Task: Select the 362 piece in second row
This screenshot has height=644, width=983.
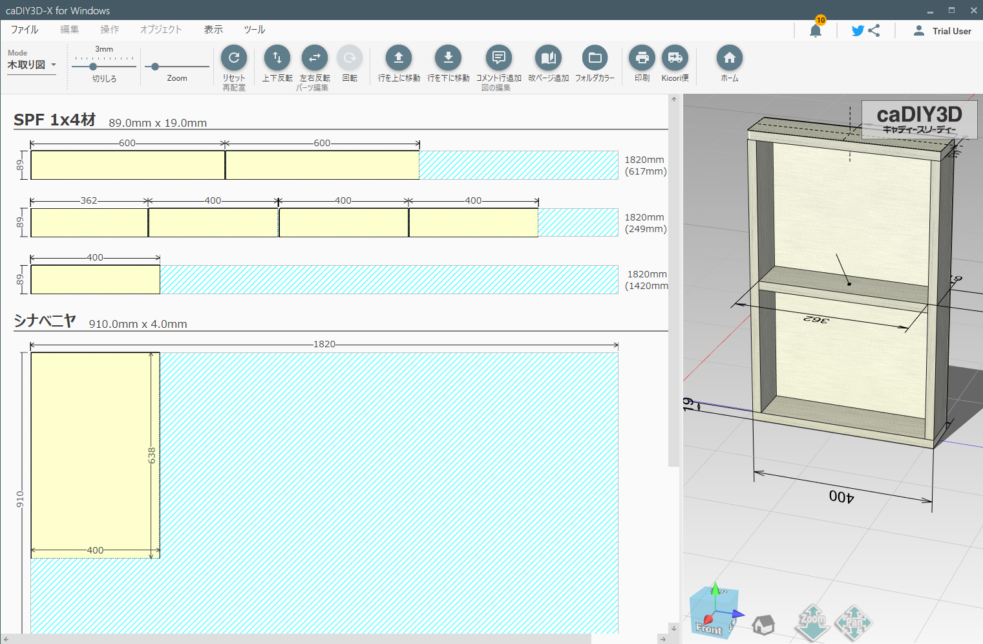Action: tap(89, 222)
